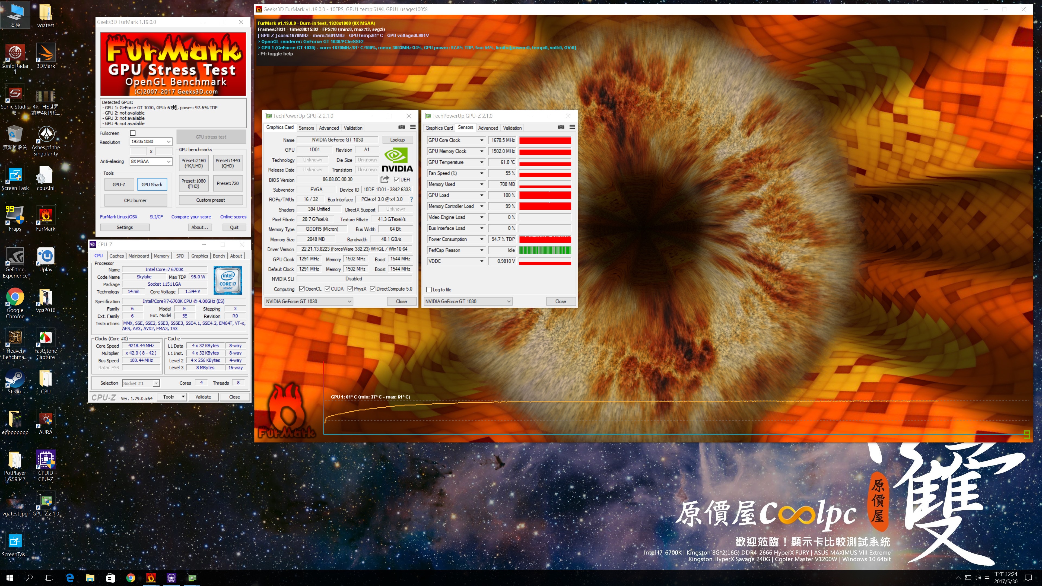Toggle the UEFI checkbox in GPU-Z
The height and width of the screenshot is (586, 1042).
pyautogui.click(x=396, y=180)
